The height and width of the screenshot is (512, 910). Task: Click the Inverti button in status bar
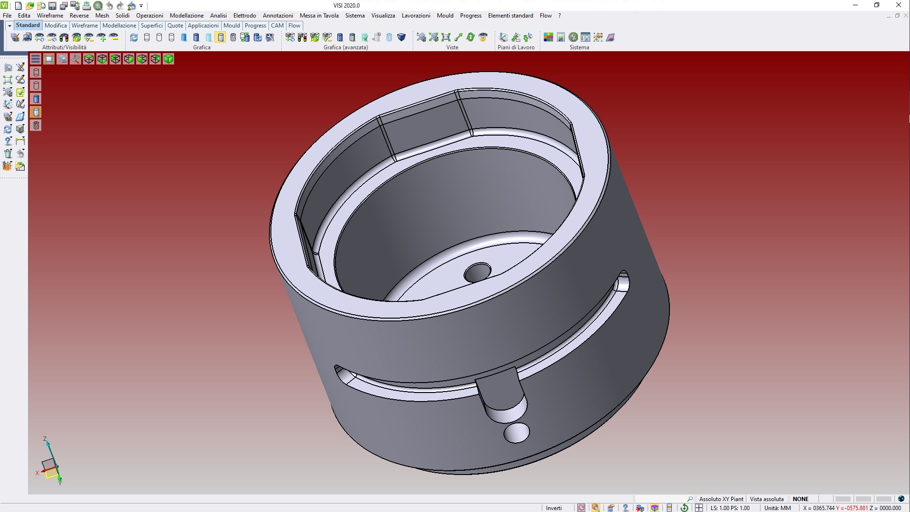(554, 508)
